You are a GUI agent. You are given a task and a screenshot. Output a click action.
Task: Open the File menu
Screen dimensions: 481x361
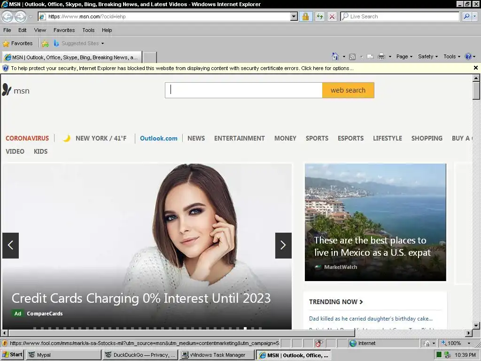tap(7, 30)
